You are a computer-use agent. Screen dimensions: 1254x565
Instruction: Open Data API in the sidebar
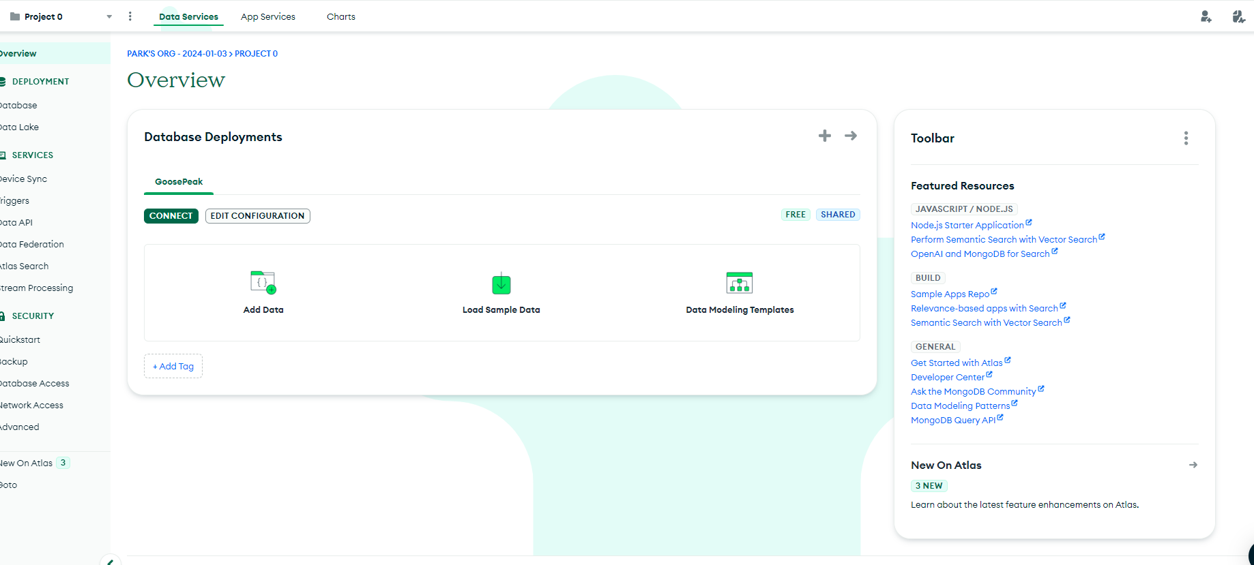16,222
